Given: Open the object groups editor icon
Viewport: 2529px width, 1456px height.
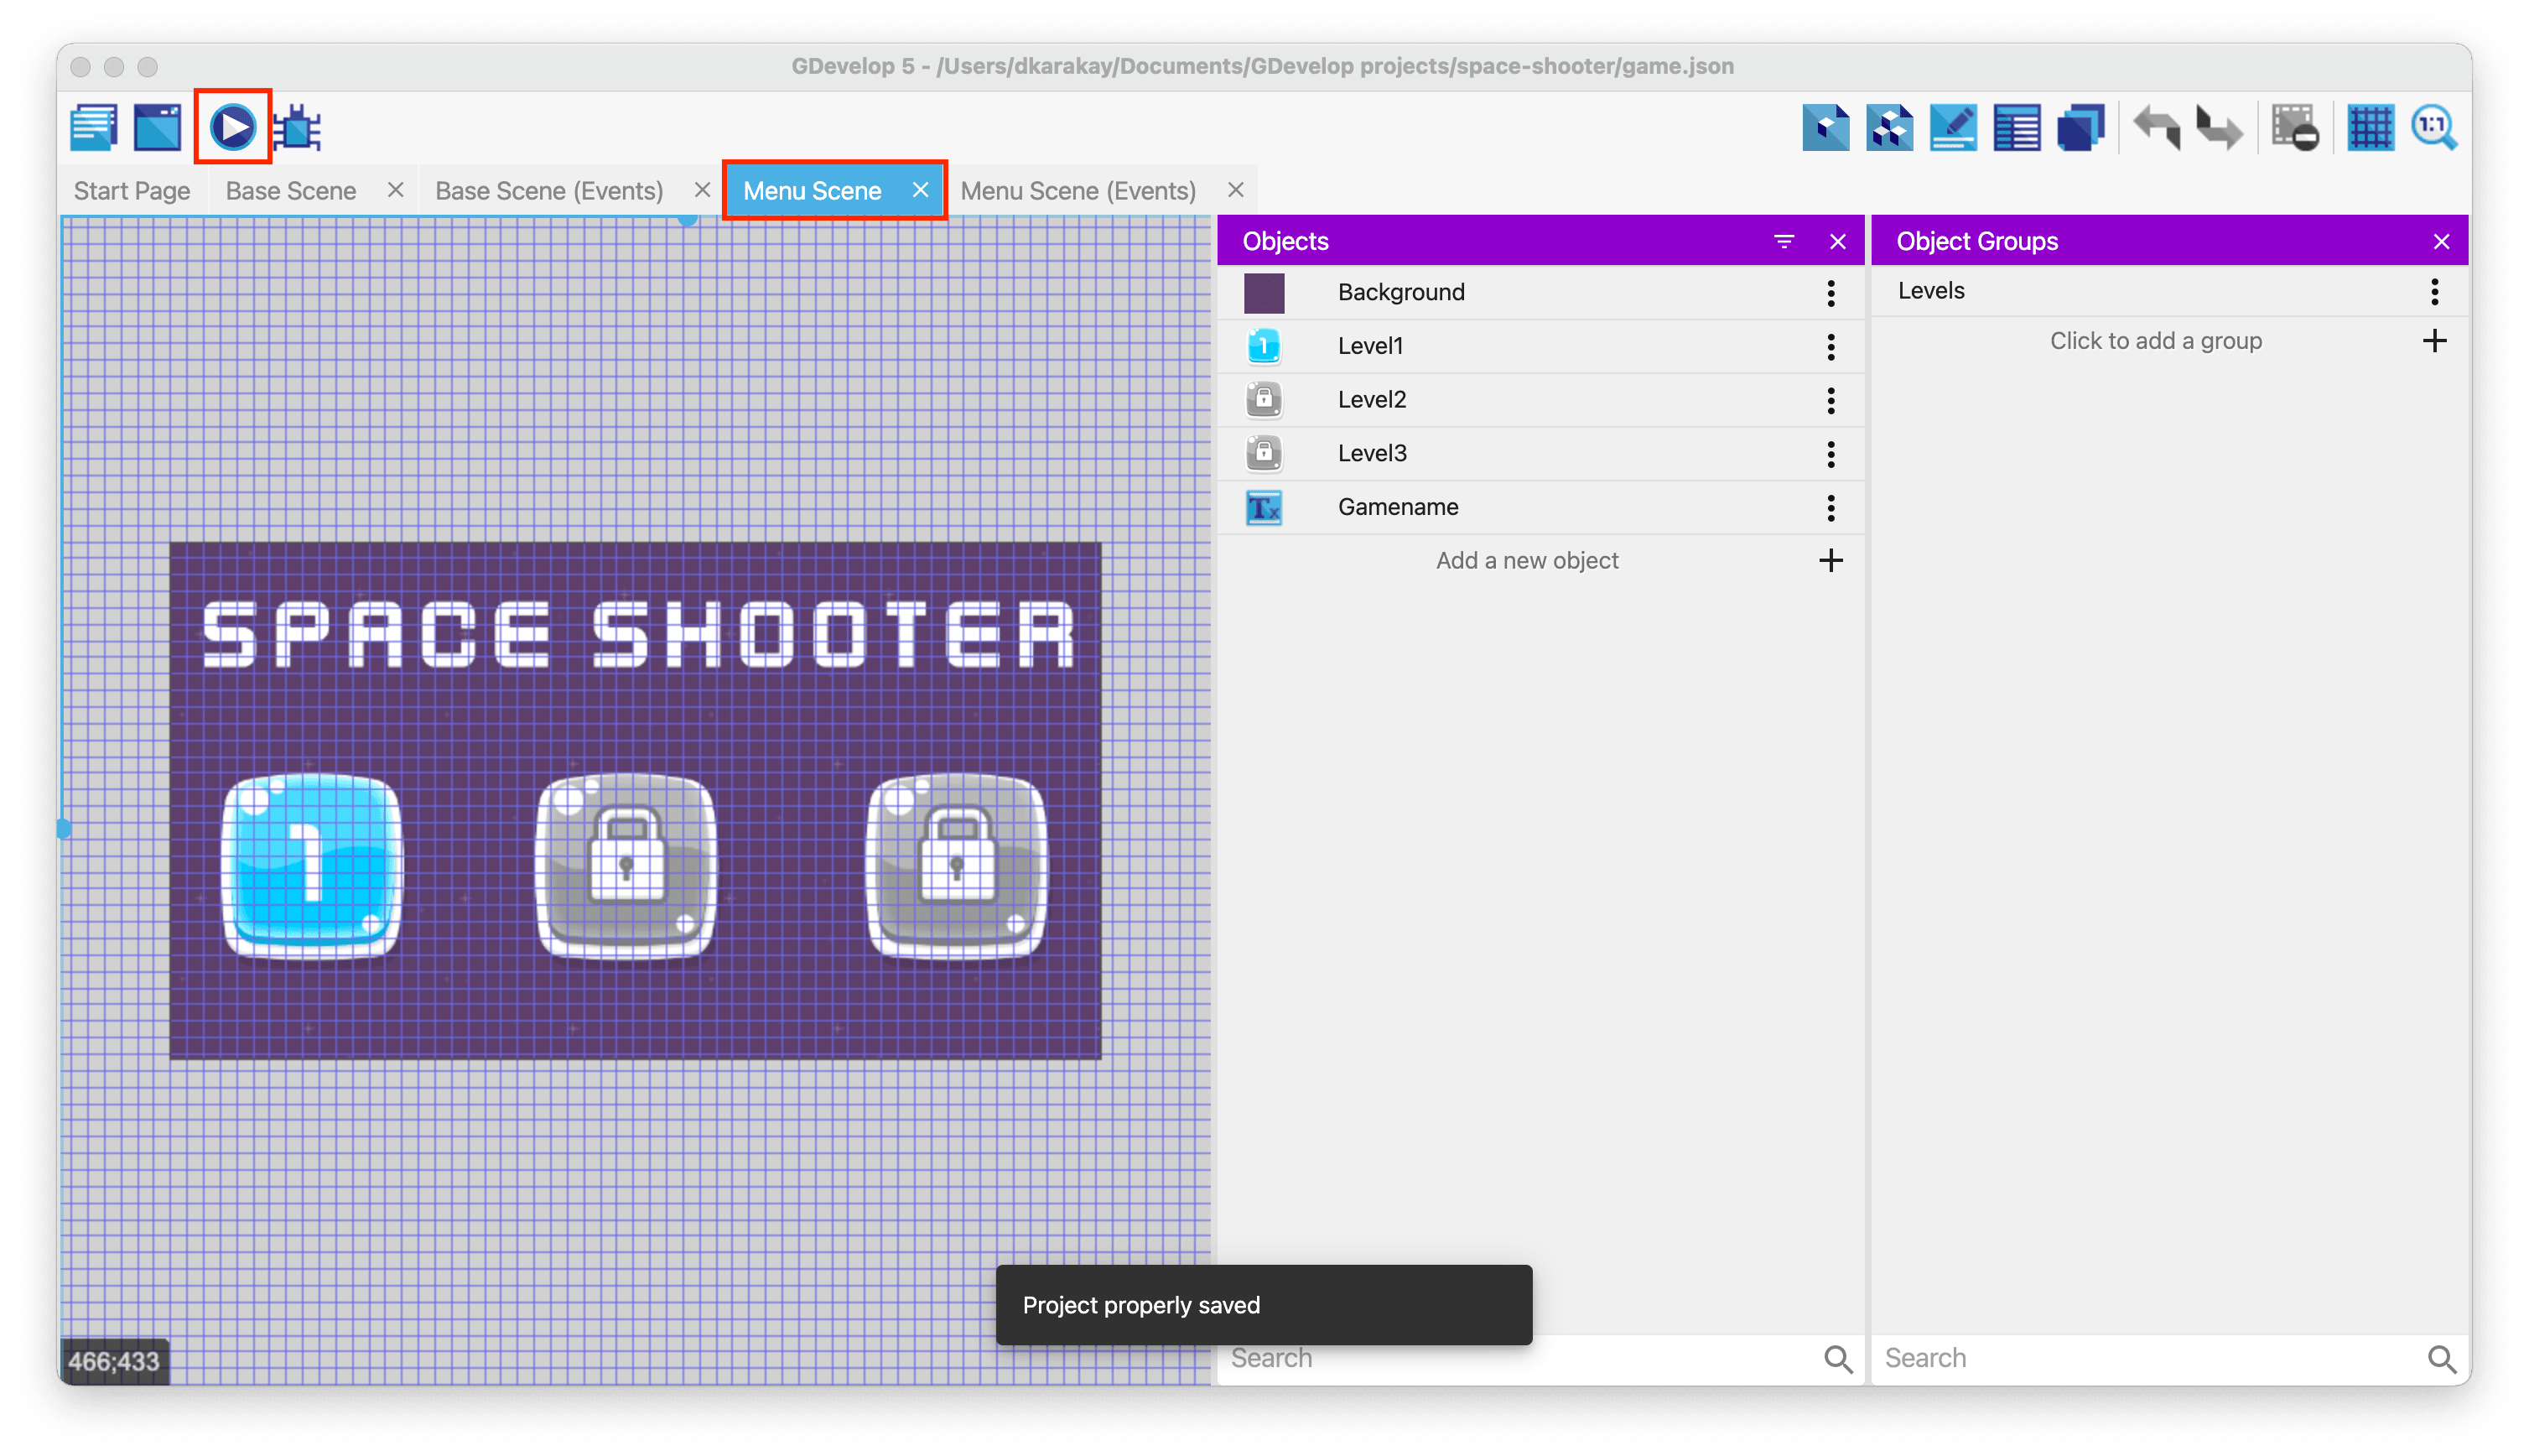Looking at the screenshot, I should [x=1889, y=128].
